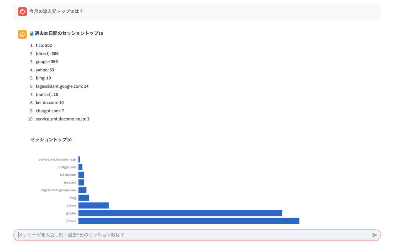Screen dimensions: 396x244
Task: Click the orange assistant robot avatar icon
Action: 22,34
